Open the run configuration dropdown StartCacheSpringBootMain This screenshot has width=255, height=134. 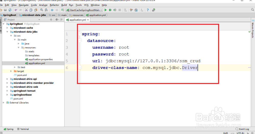[84, 10]
